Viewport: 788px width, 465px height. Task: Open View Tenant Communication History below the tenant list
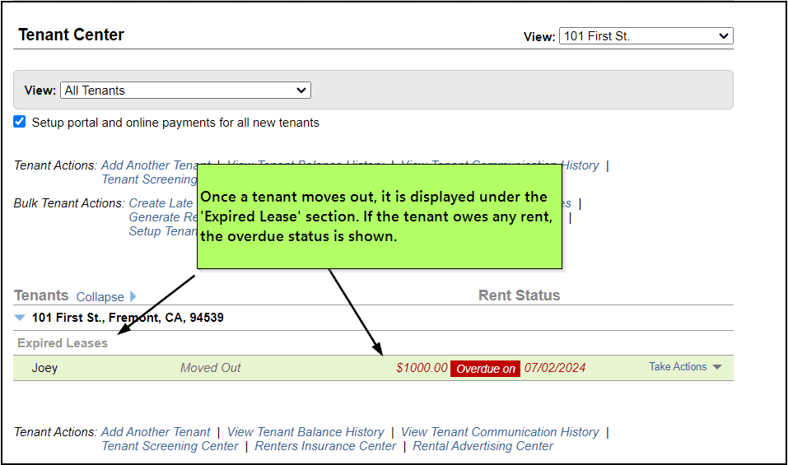pos(500,432)
